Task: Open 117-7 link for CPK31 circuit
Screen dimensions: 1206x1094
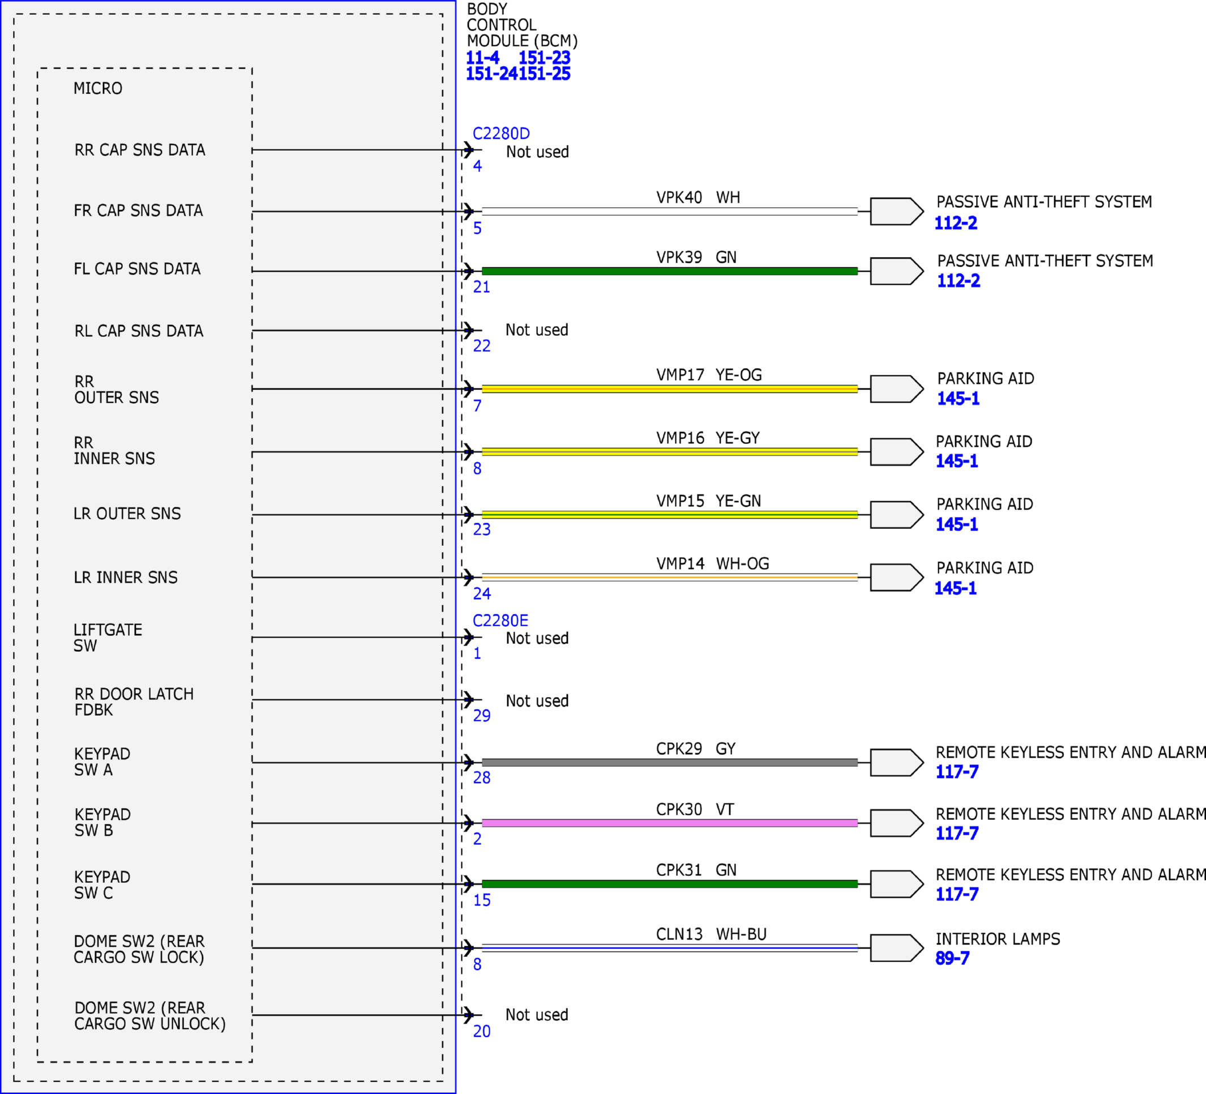Action: [x=957, y=894]
